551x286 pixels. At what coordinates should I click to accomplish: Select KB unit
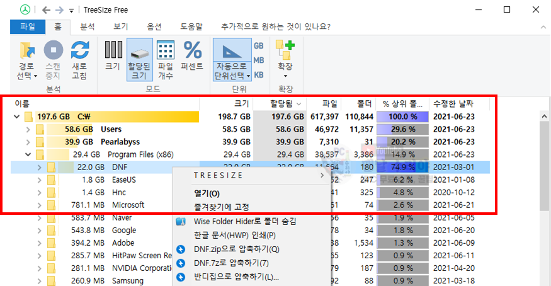point(259,75)
